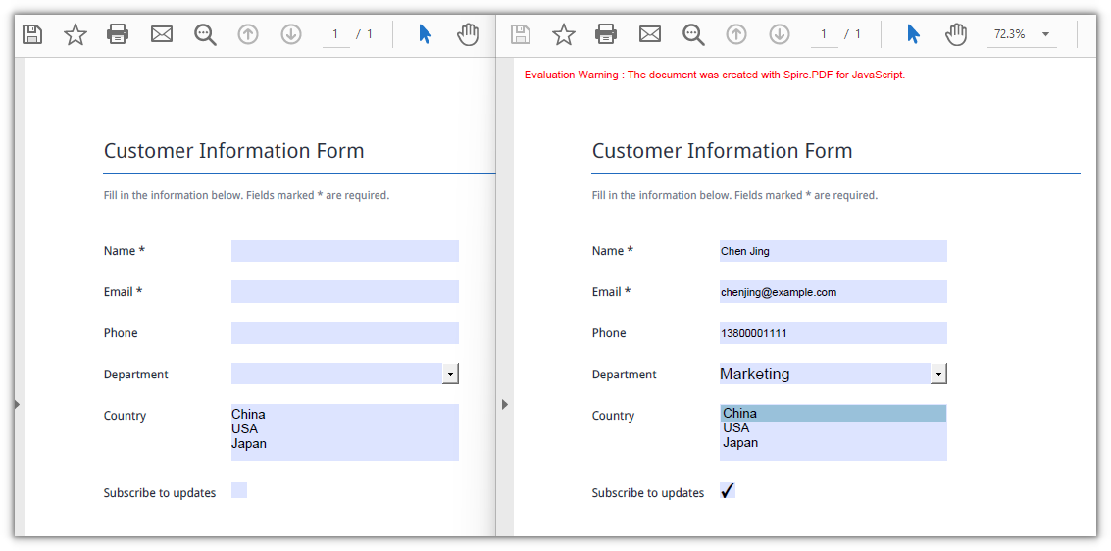
Task: Click the Save icon in left viewer
Action: click(x=32, y=34)
